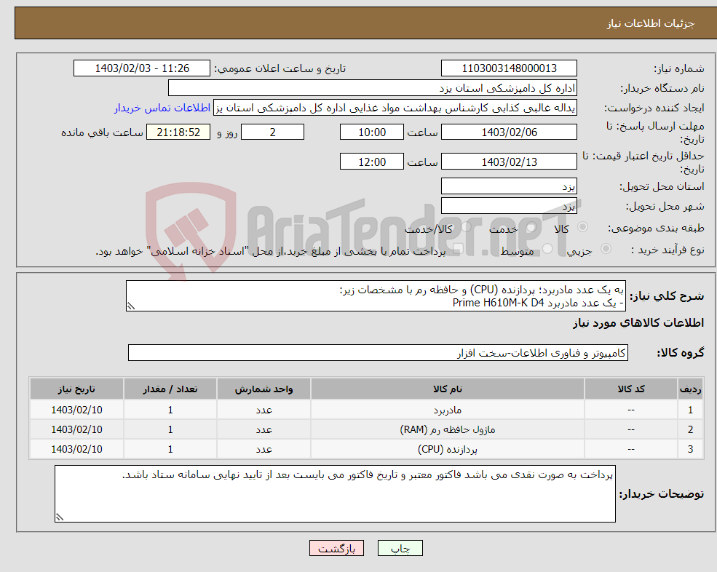Click the resize handle of buyer notes box
The width and height of the screenshot is (717, 572).
click(x=60, y=517)
